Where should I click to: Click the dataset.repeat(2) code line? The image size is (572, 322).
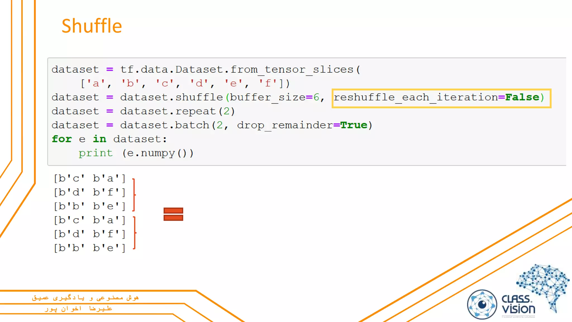143,111
